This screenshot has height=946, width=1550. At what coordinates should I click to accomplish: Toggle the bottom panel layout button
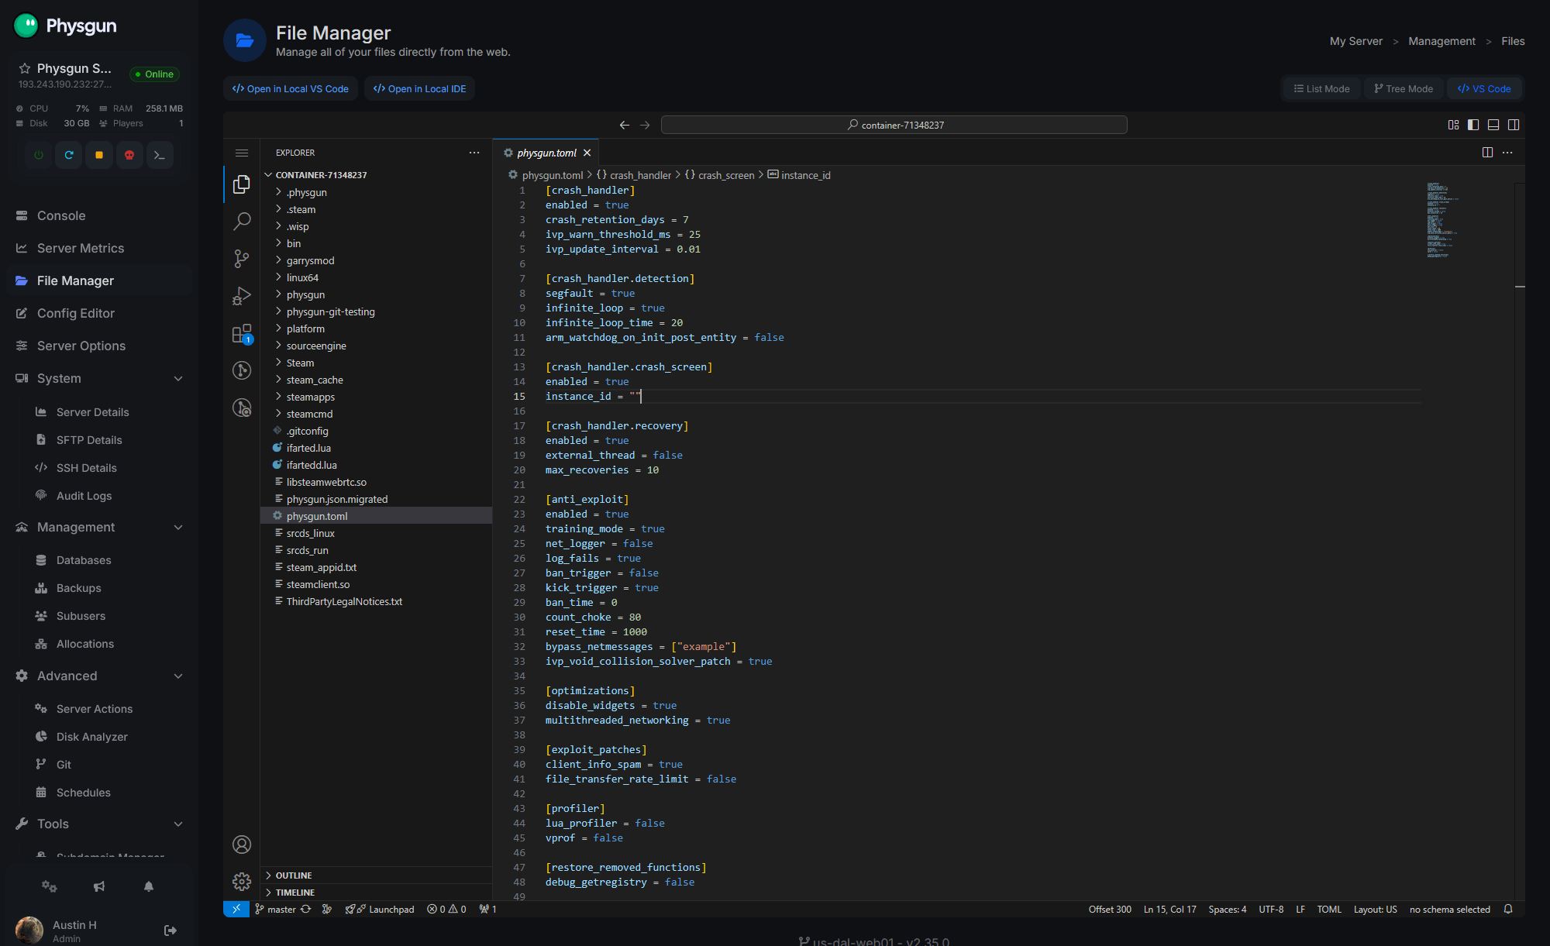tap(1493, 125)
